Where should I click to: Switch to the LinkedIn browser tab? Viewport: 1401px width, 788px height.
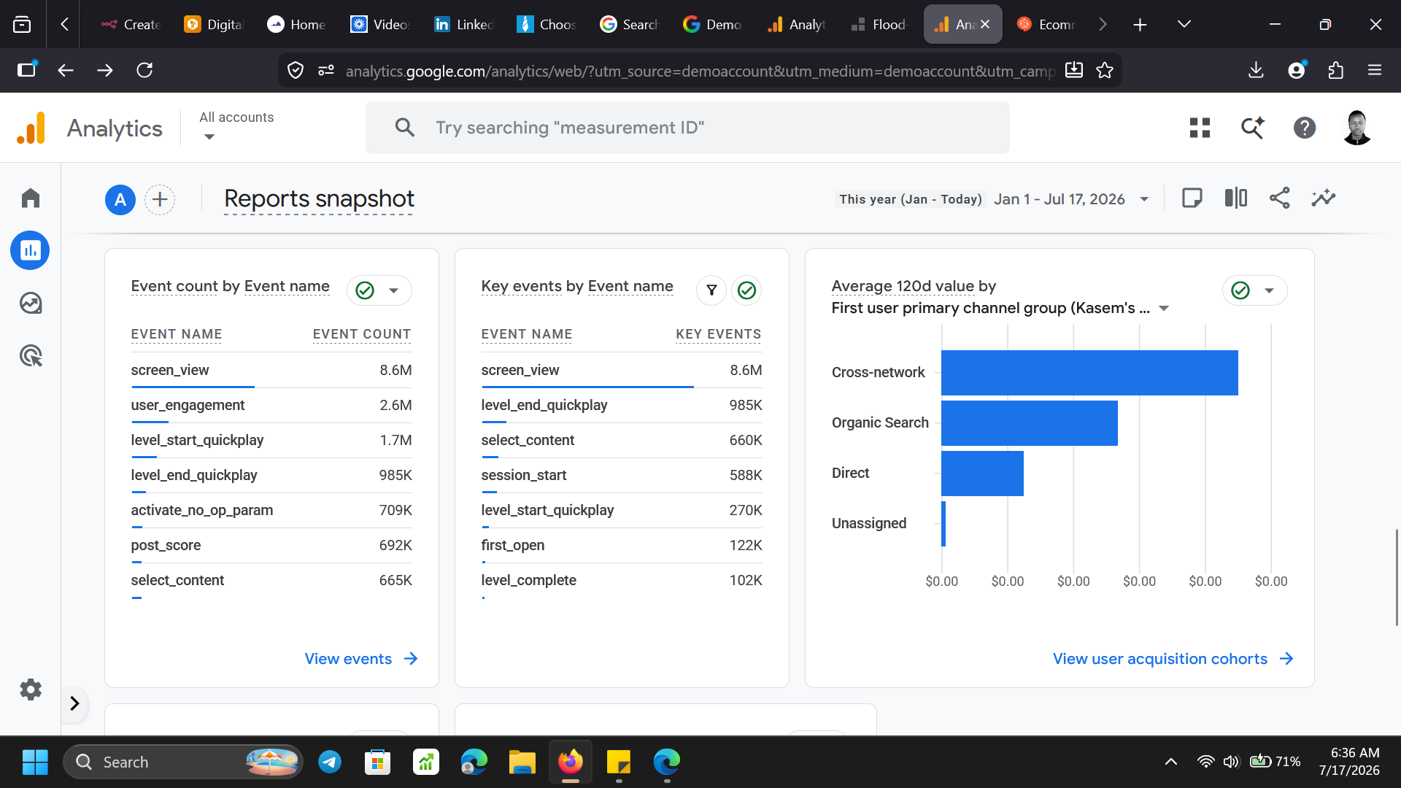pyautogui.click(x=463, y=24)
